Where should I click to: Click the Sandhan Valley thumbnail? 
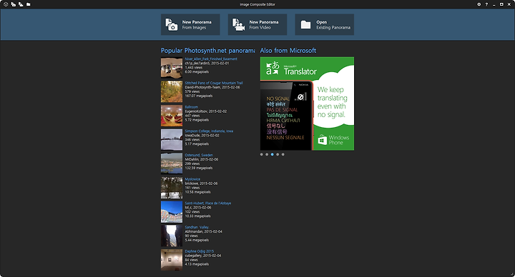tap(172, 236)
